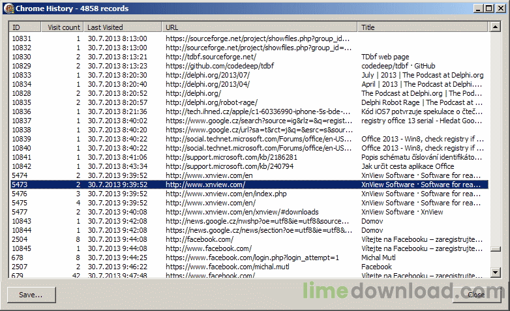Select row with ID 10843
Viewport: 510px width, 311px height.
coord(249,221)
